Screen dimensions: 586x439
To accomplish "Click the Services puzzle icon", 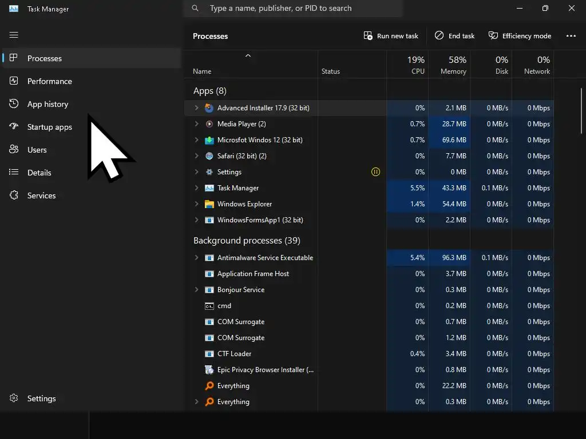I will coord(14,195).
